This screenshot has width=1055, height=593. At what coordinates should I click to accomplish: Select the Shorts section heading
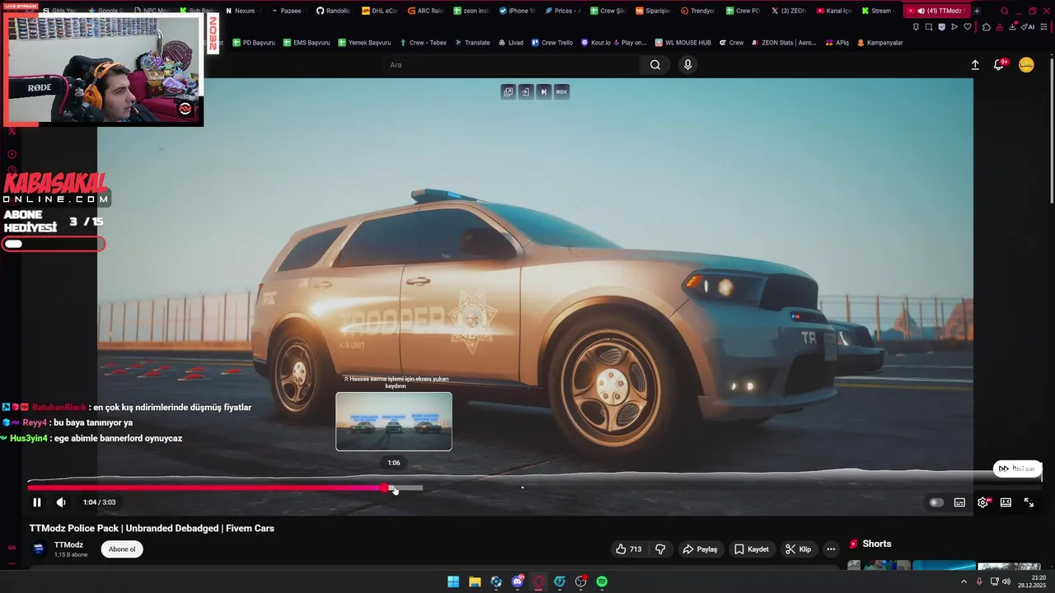876,544
